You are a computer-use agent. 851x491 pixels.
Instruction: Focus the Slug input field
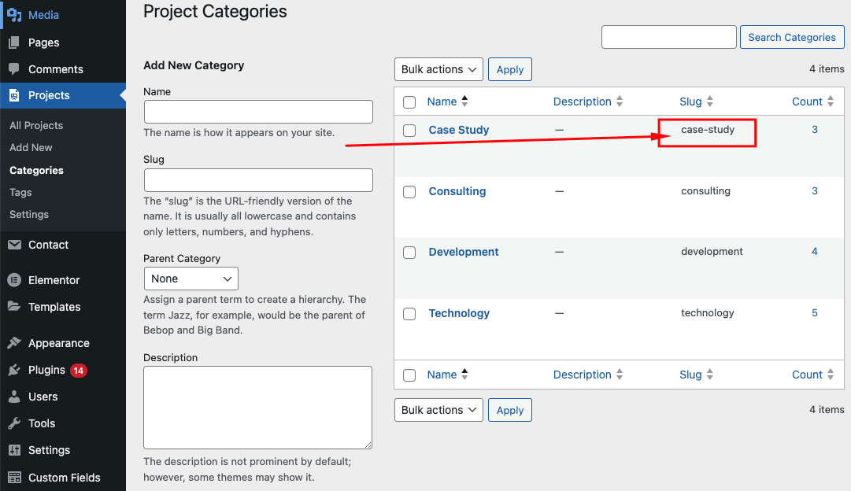click(258, 180)
